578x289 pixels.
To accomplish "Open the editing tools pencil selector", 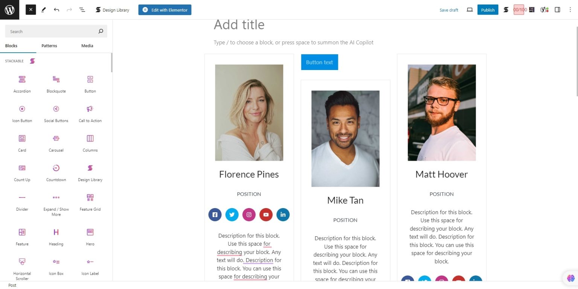I will coord(43,9).
